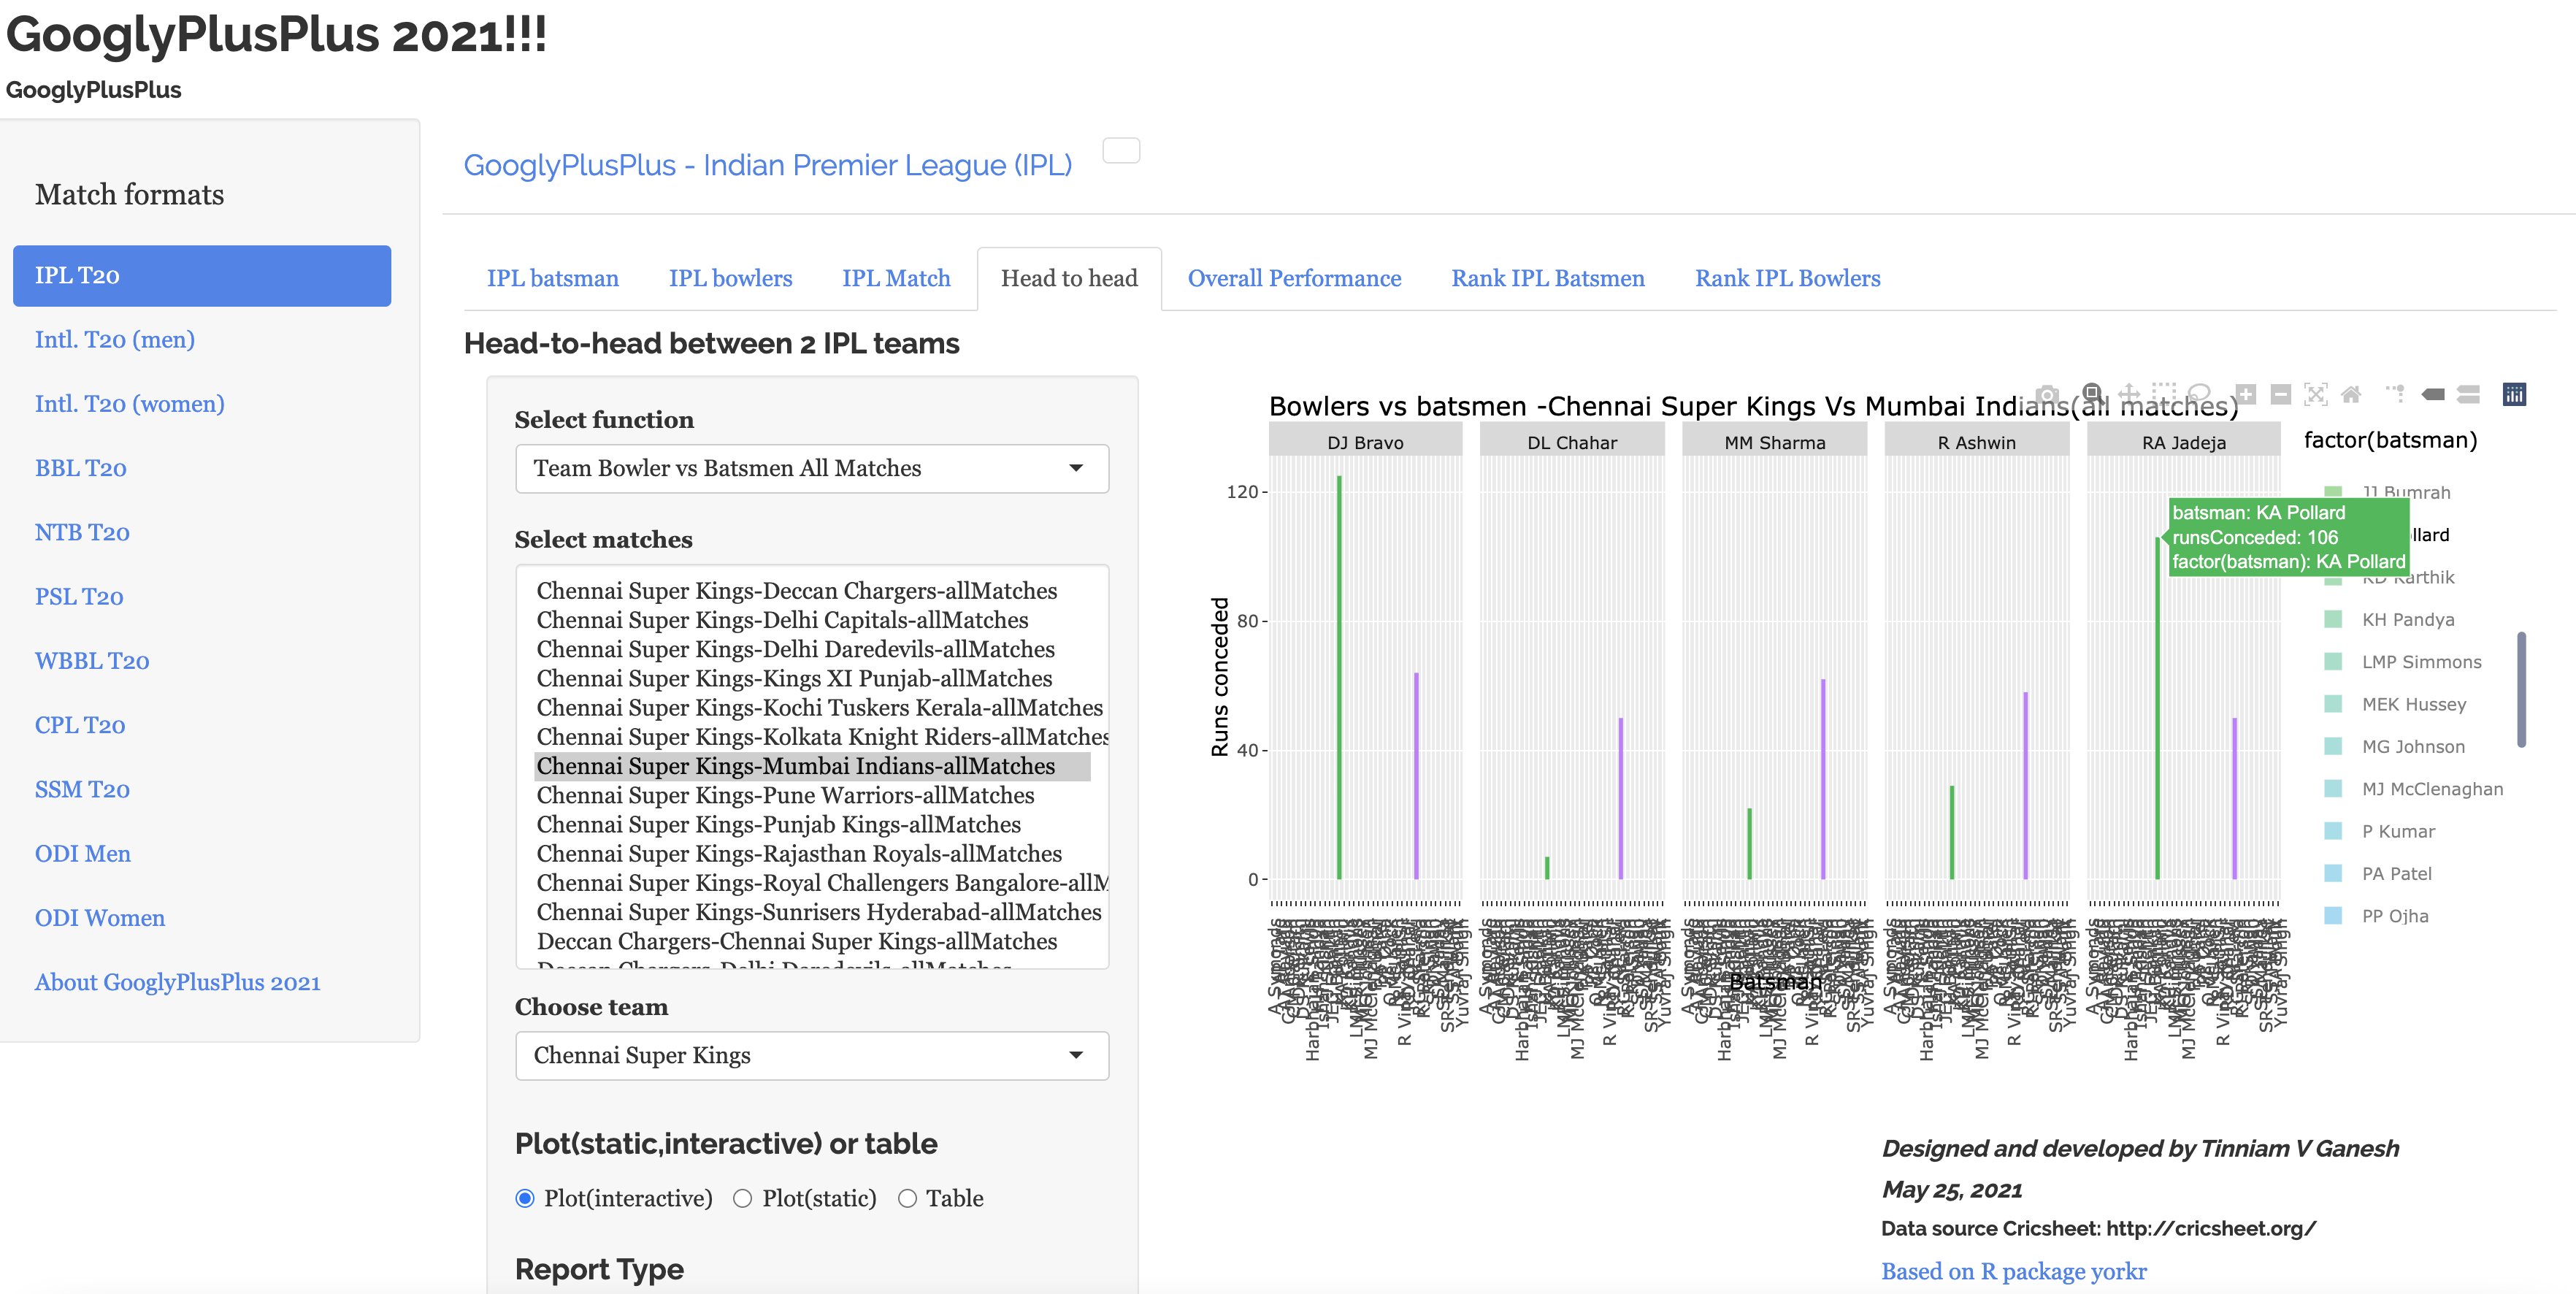Open the Based on R package yorkr link
The image size is (2576, 1294).
point(2013,1271)
